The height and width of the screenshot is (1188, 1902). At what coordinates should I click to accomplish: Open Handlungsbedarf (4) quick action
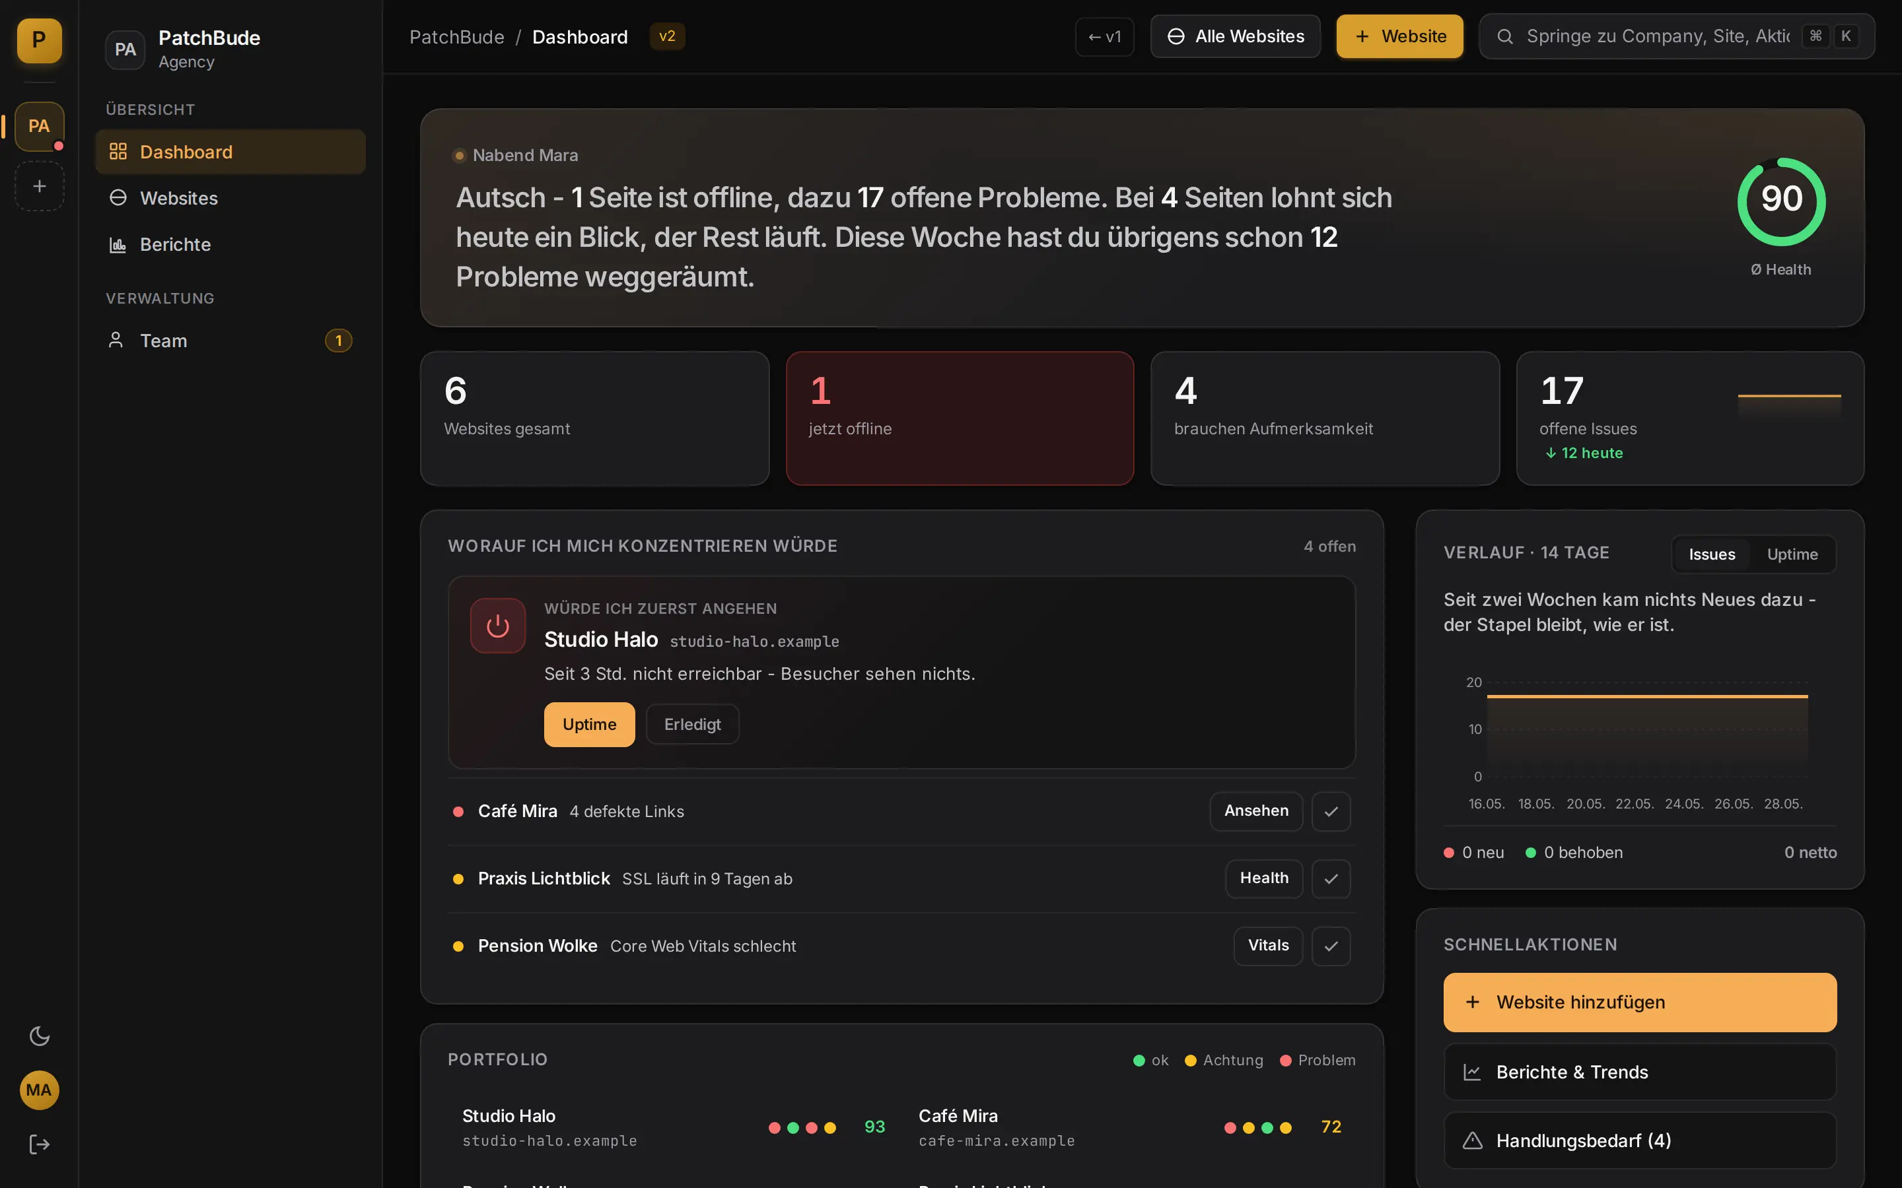[x=1640, y=1141]
